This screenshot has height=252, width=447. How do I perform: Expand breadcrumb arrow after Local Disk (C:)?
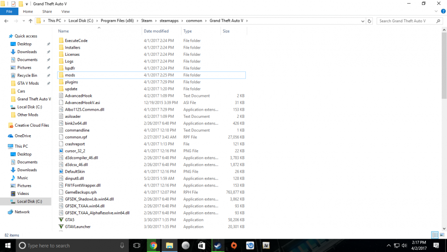97,21
